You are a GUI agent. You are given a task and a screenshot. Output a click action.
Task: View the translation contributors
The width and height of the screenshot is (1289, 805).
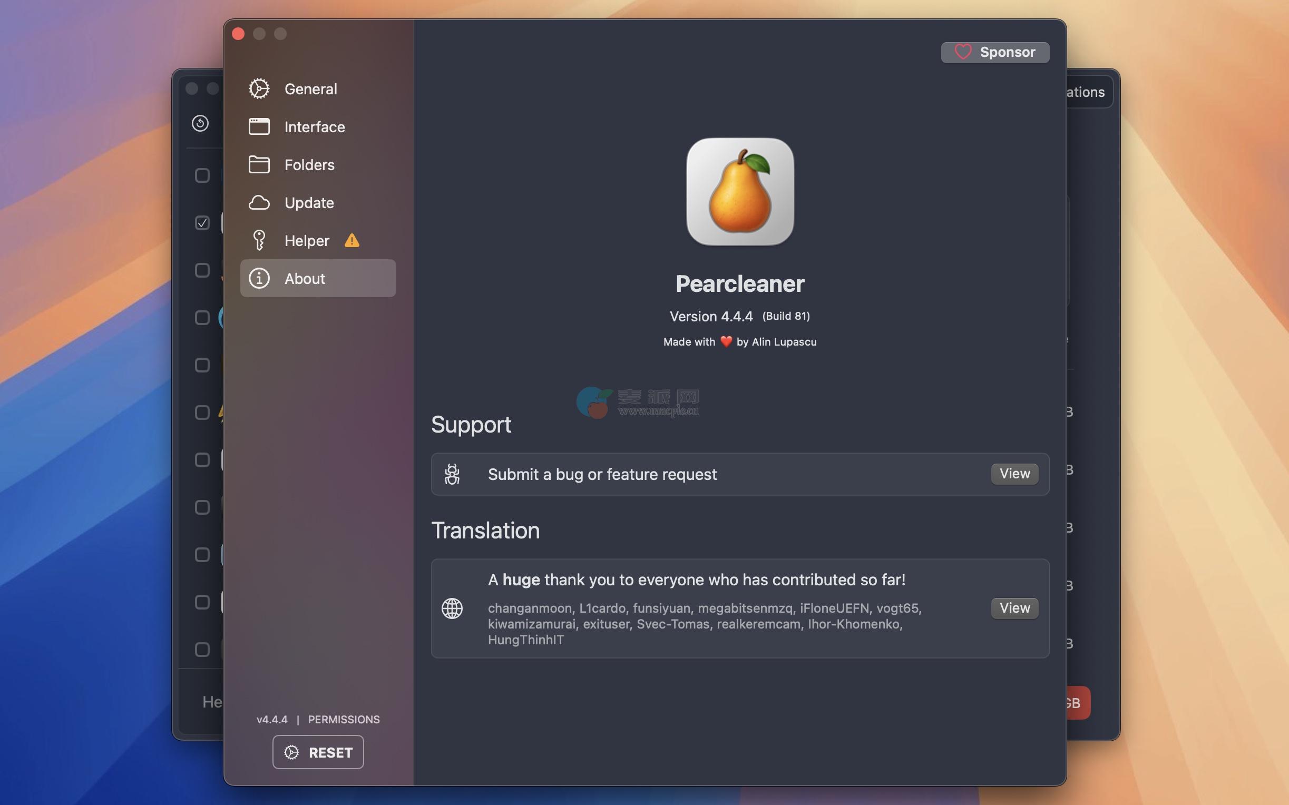pyautogui.click(x=1014, y=608)
